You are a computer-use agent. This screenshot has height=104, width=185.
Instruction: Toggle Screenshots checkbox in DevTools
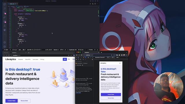(x=76, y=63)
